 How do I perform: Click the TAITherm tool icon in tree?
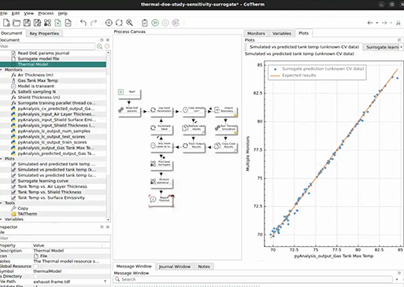[x=13, y=214]
